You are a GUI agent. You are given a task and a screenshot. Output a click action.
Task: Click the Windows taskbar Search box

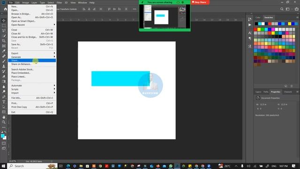point(32,166)
